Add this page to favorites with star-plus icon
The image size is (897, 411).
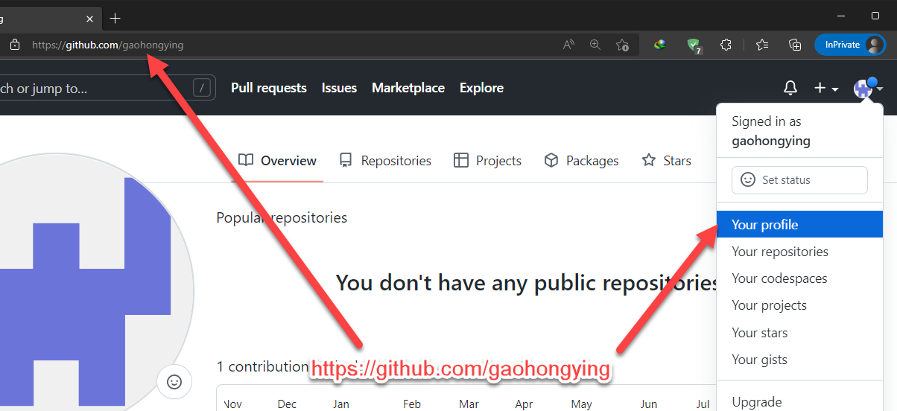click(622, 45)
